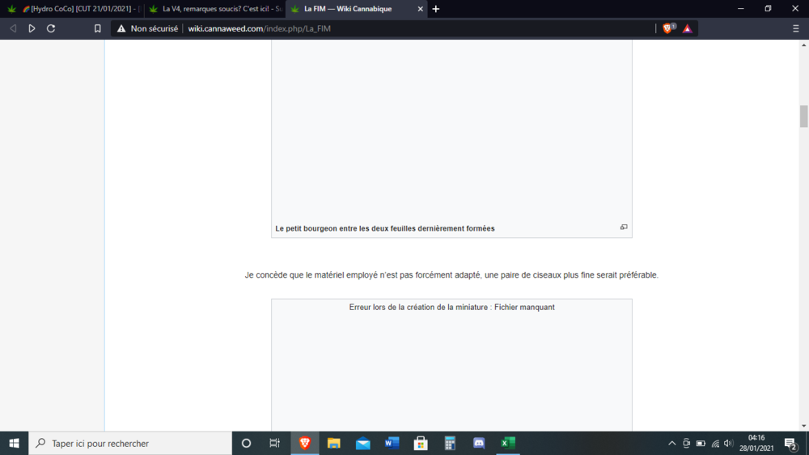Open the volume speaker icon
This screenshot has width=809, height=455.
pyautogui.click(x=729, y=443)
